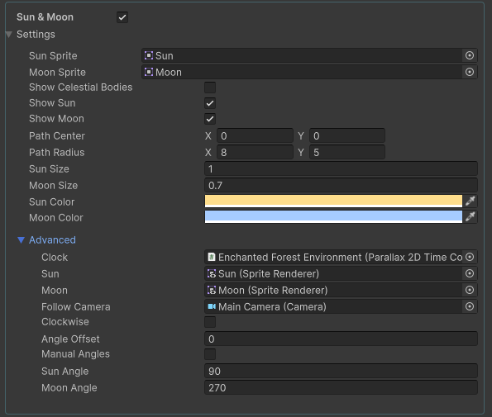Click the sprite icon in the Sun Sprite field
The image size is (492, 417).
(x=149, y=55)
